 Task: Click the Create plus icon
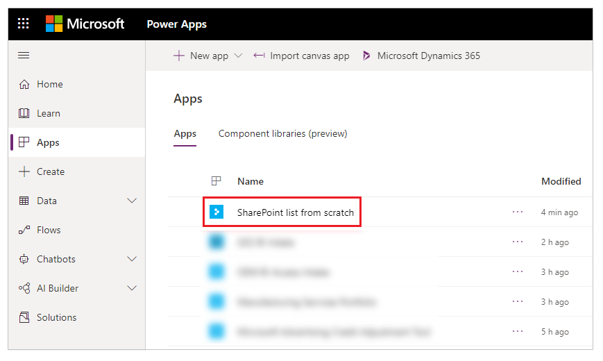[x=24, y=171]
